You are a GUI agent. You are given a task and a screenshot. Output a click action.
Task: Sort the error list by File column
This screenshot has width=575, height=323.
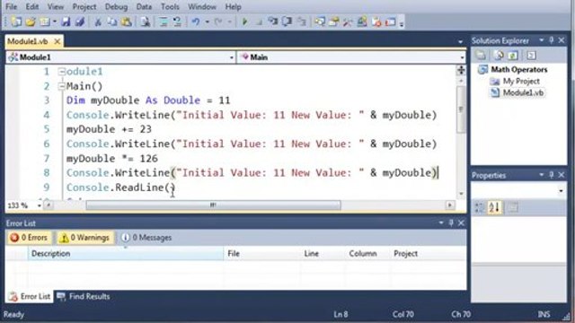[261, 253]
